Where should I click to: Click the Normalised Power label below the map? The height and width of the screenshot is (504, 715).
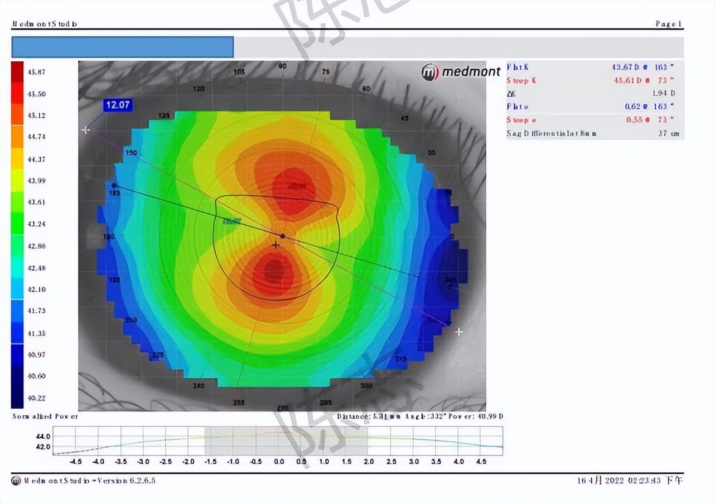(x=45, y=416)
